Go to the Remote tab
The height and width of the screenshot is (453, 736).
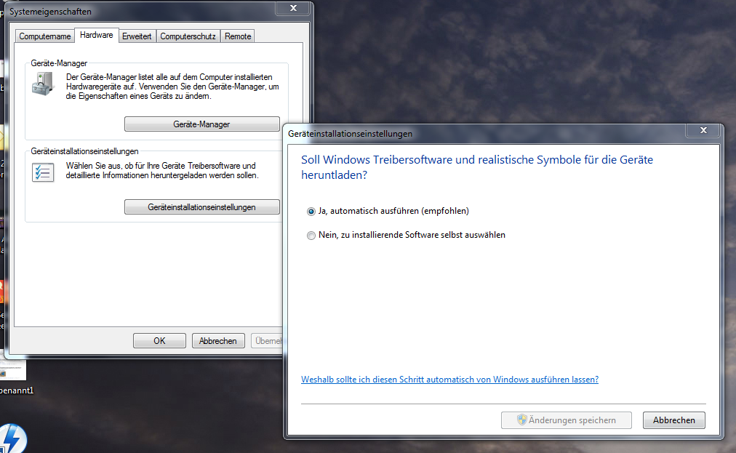coord(238,36)
